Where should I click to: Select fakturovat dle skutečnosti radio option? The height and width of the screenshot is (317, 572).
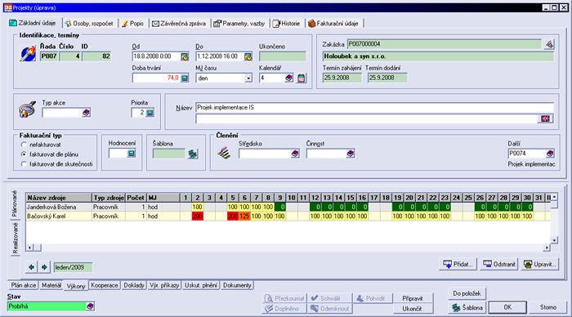pyautogui.click(x=24, y=164)
